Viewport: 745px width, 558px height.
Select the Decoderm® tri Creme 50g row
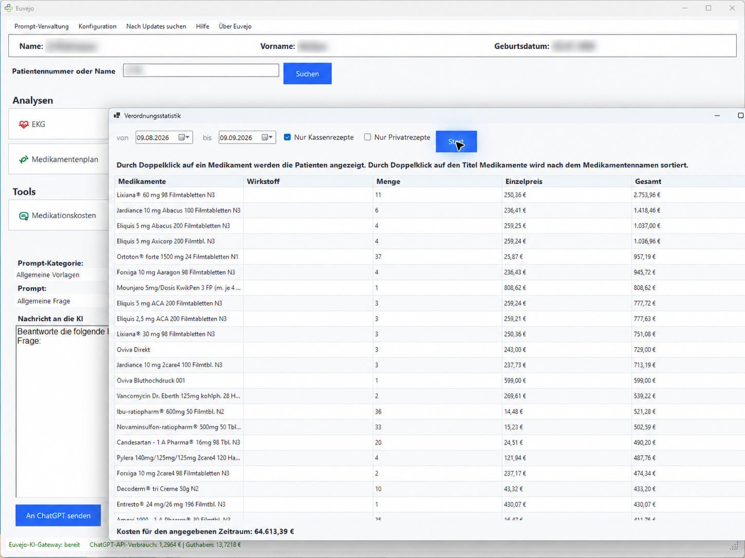pyautogui.click(x=429, y=489)
